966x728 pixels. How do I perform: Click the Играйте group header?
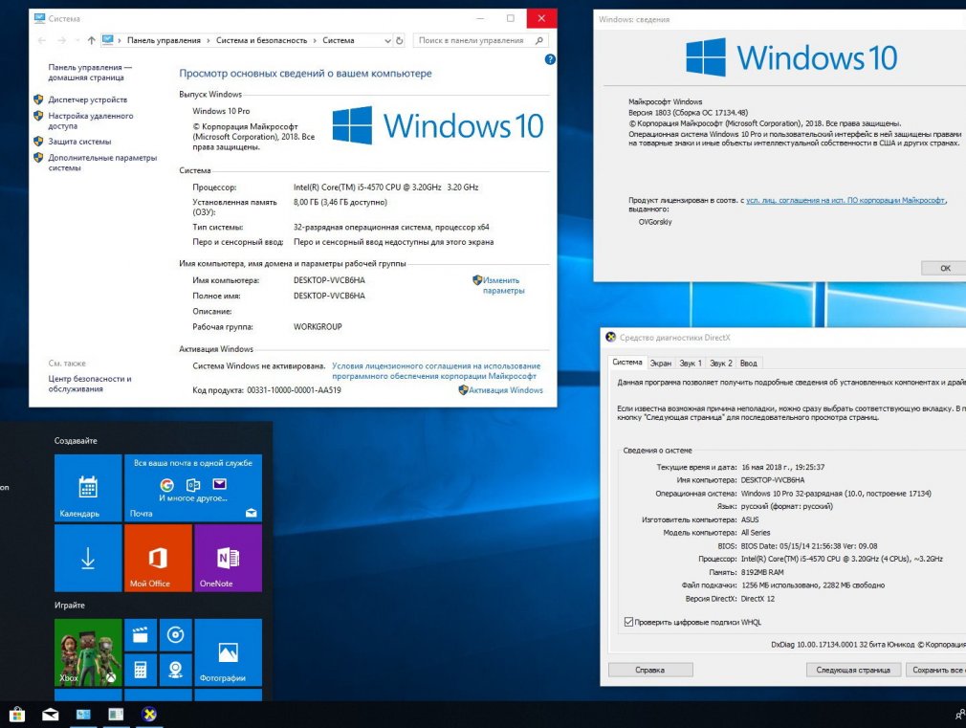pos(70,606)
